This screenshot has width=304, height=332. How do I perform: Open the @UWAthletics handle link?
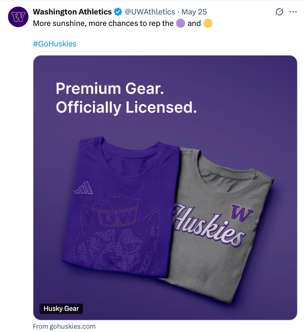(150, 12)
